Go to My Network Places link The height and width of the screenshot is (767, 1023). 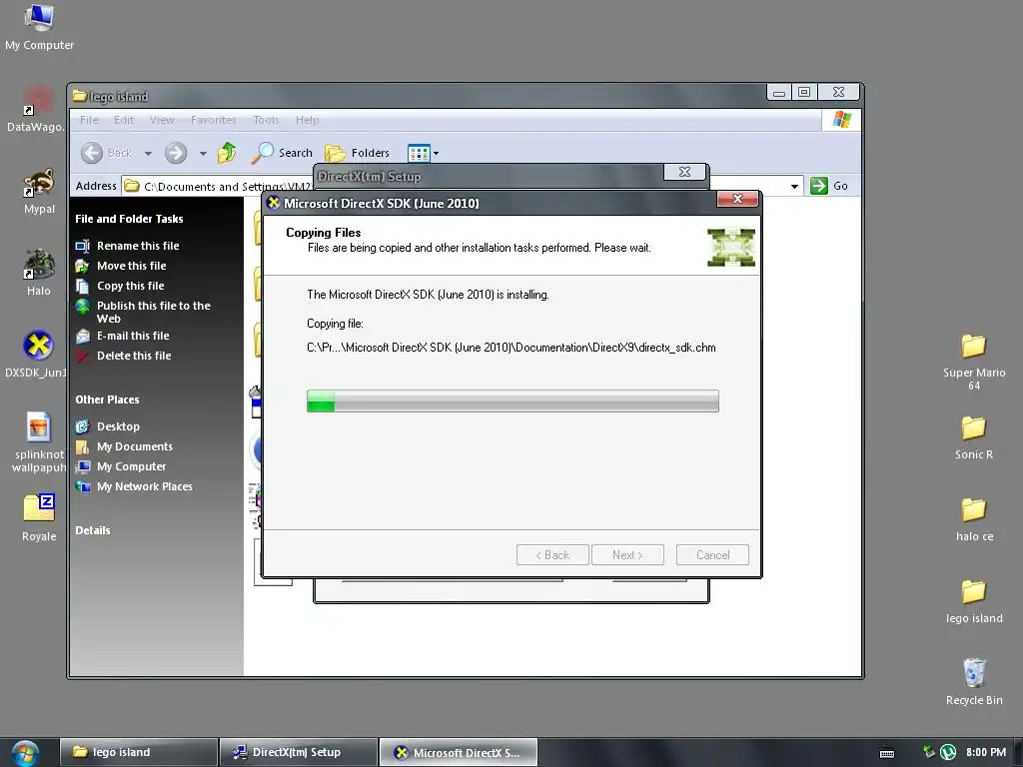tap(144, 486)
